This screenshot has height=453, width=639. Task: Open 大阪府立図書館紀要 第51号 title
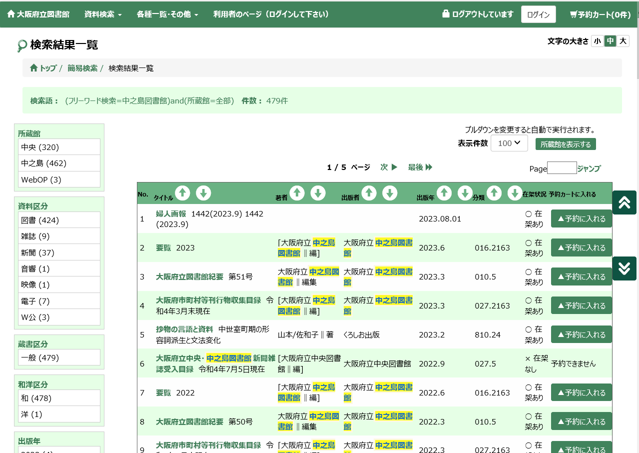tap(189, 276)
